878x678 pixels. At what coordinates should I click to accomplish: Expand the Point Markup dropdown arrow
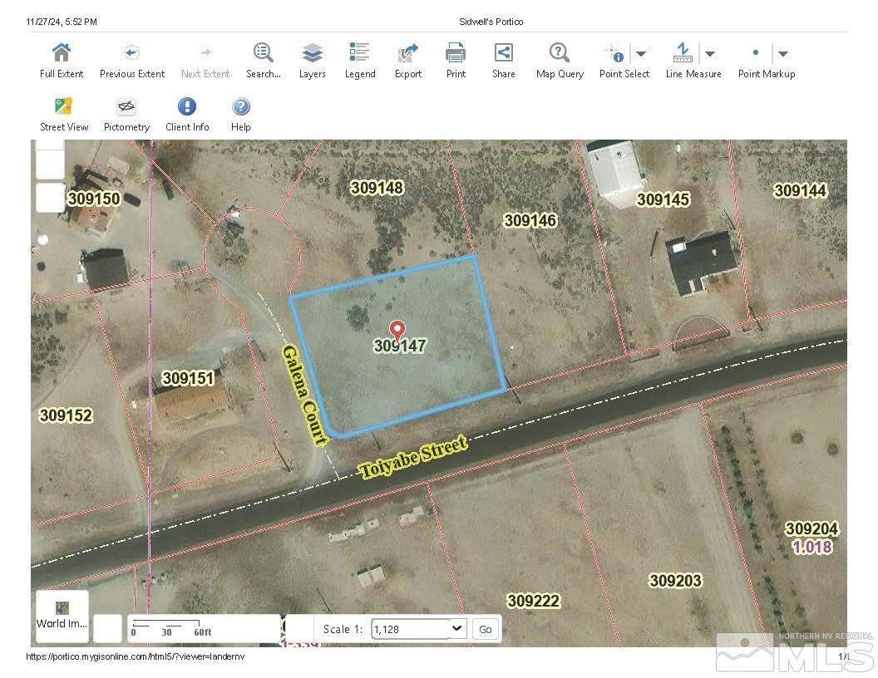(x=782, y=54)
